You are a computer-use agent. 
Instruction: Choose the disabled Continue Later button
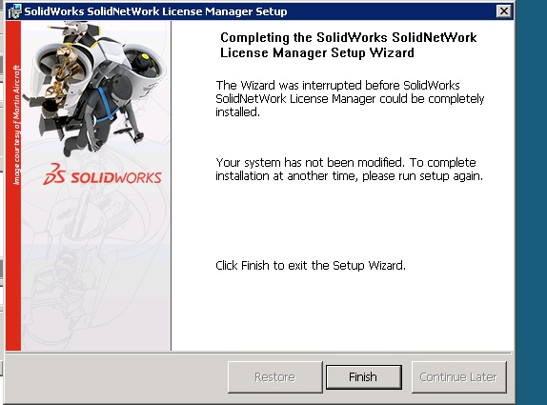click(x=458, y=377)
